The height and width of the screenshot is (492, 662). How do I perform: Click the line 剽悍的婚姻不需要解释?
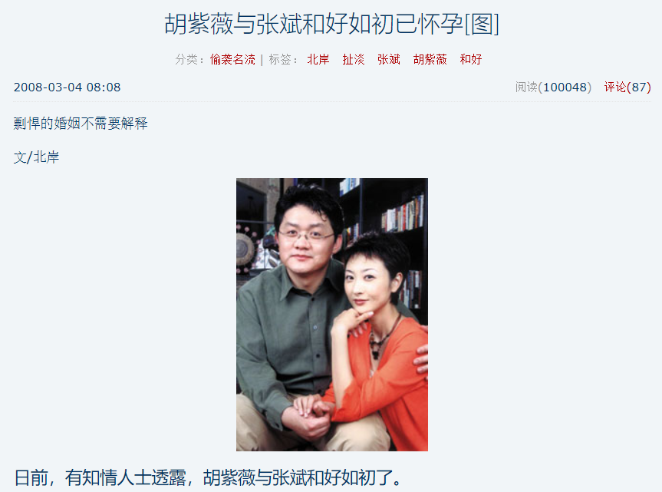click(81, 124)
